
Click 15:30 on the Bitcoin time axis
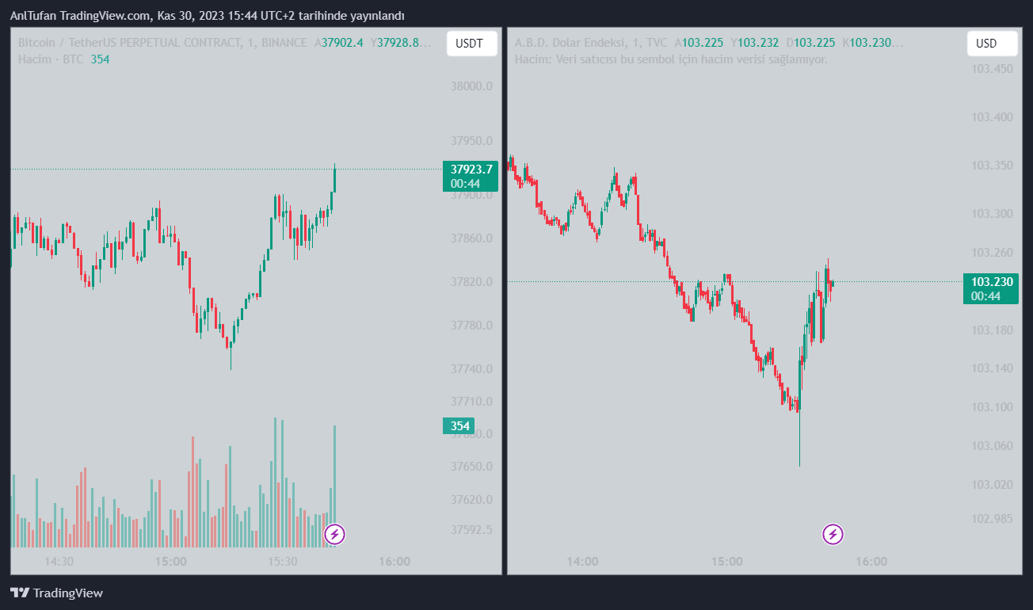click(283, 562)
